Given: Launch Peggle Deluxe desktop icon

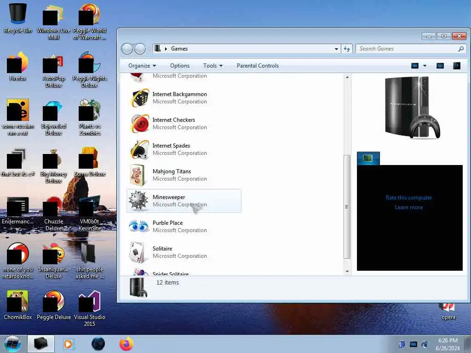Looking at the screenshot, I should [53, 305].
